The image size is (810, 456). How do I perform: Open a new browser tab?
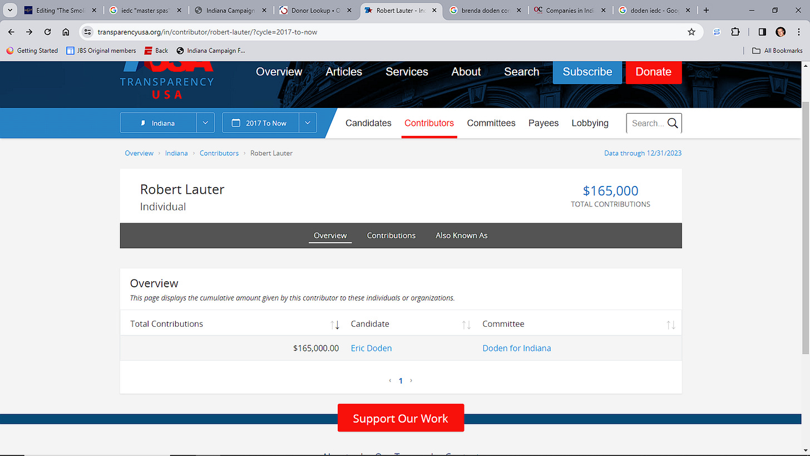coord(706,10)
